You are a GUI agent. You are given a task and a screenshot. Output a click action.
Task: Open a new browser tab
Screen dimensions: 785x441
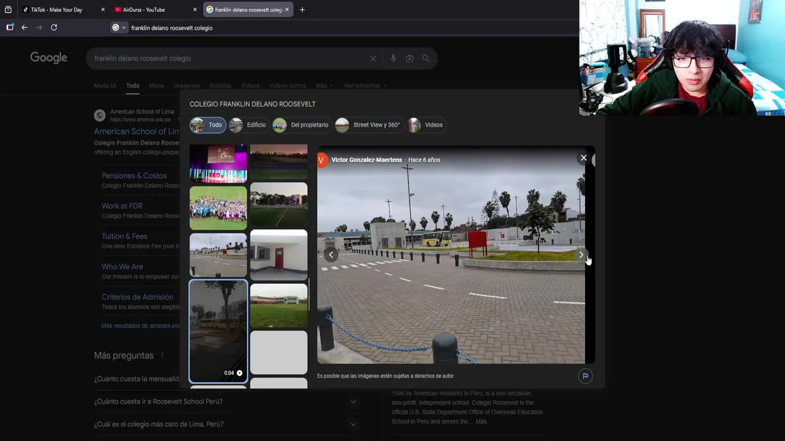coord(302,10)
